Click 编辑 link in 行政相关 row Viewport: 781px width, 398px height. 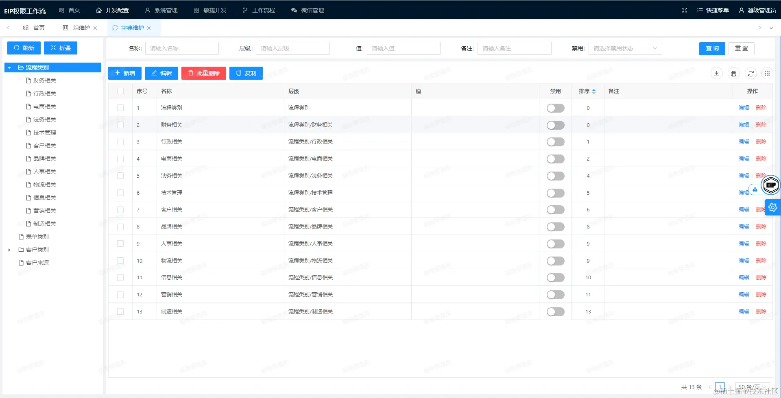click(x=744, y=141)
